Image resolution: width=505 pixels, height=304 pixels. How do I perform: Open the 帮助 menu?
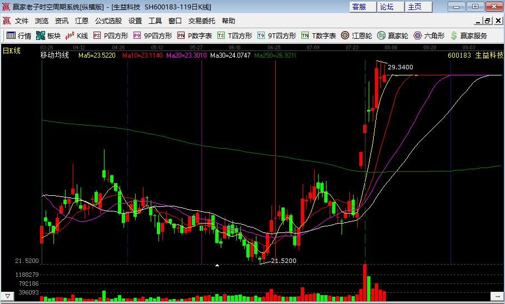point(229,21)
